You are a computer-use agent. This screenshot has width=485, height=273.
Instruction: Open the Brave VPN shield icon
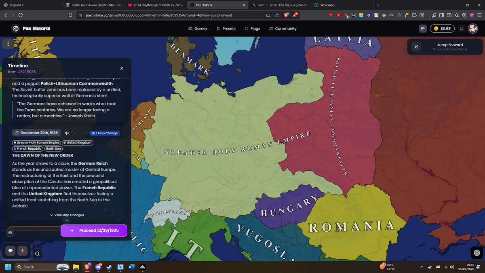(x=464, y=15)
